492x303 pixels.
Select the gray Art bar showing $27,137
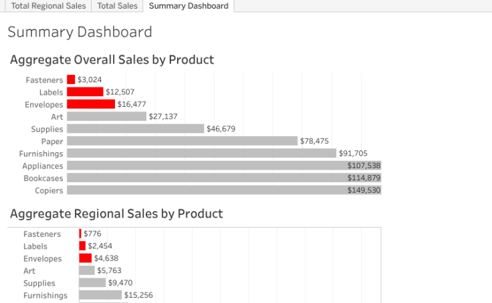tap(106, 116)
